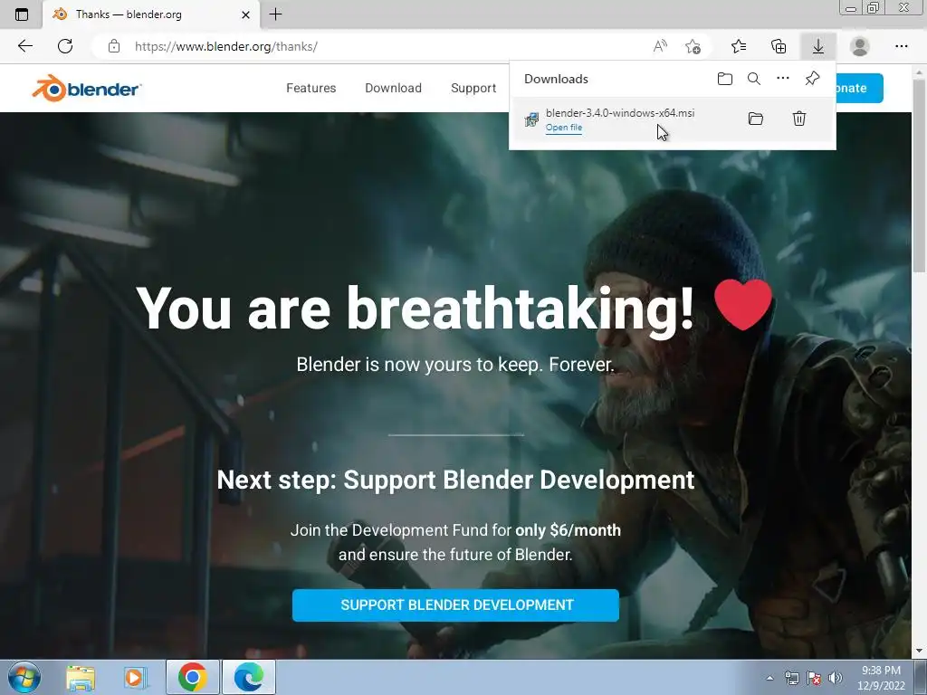Click the Action Center flag icon

click(x=814, y=678)
